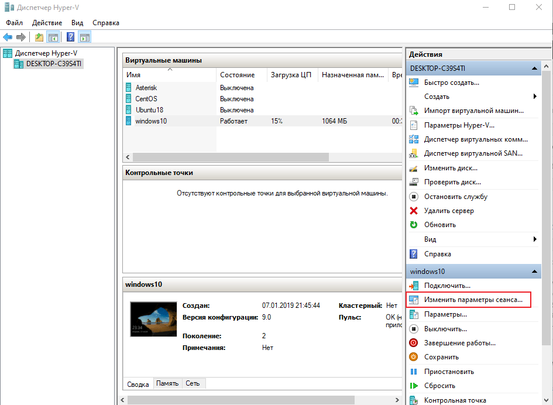Collapse the DESKTOP-C39S4TI actions section

point(534,68)
